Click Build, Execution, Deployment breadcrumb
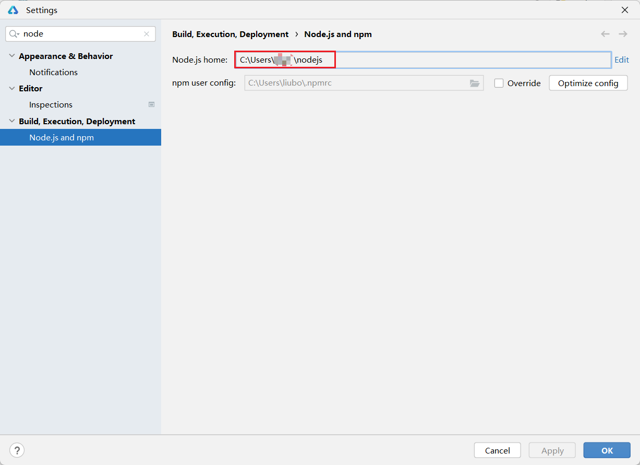 (x=230, y=34)
